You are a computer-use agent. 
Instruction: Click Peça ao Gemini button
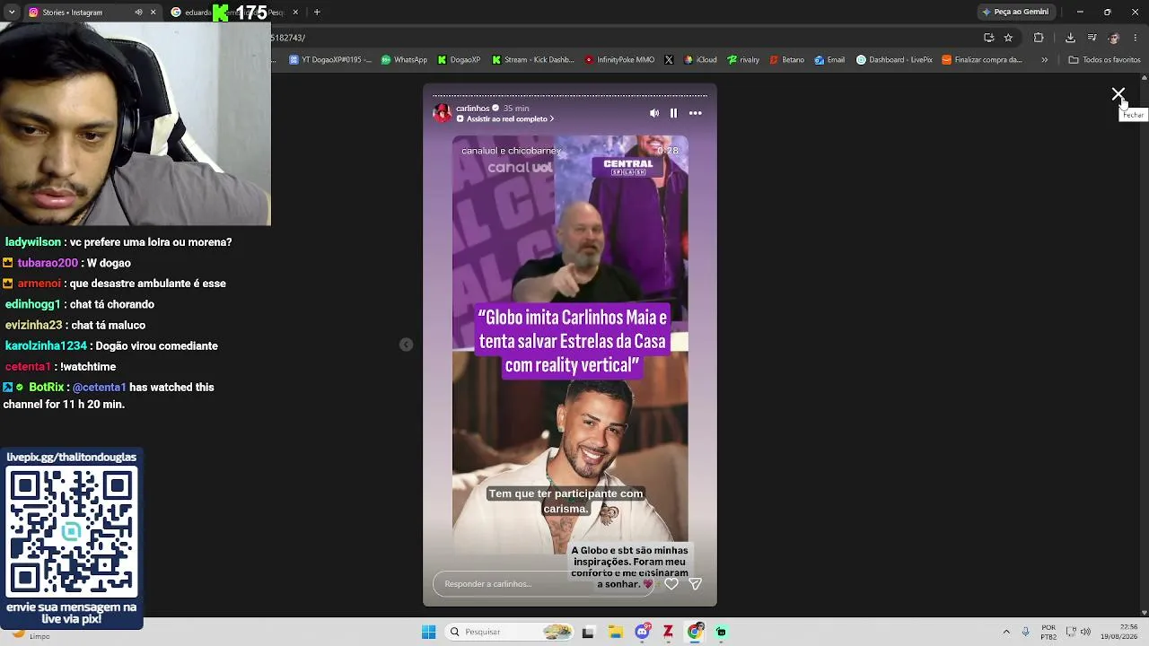[x=1016, y=13]
